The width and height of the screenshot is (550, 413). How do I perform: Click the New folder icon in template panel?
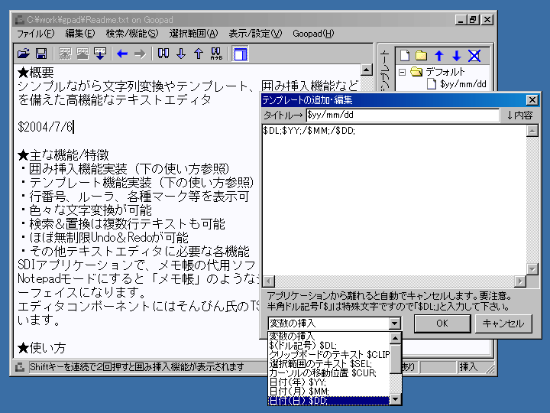coord(421,56)
